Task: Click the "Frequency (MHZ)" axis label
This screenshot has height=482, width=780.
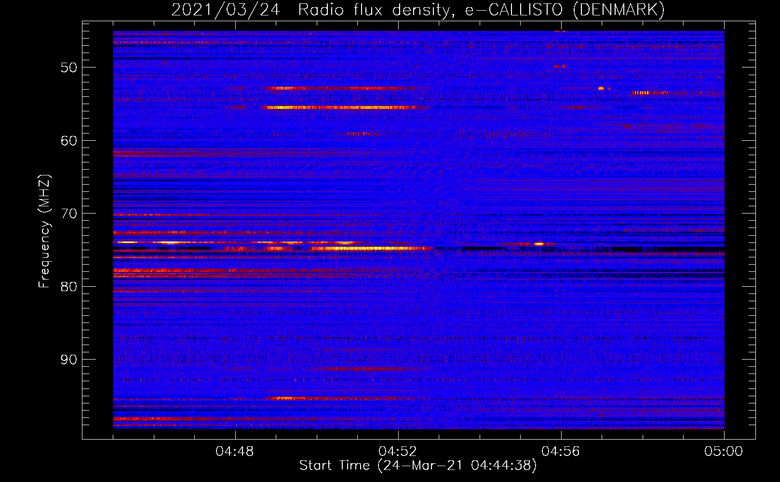Action: [x=44, y=231]
